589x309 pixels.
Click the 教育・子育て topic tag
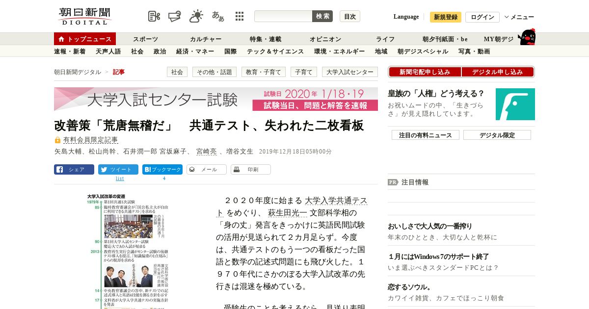click(x=264, y=72)
